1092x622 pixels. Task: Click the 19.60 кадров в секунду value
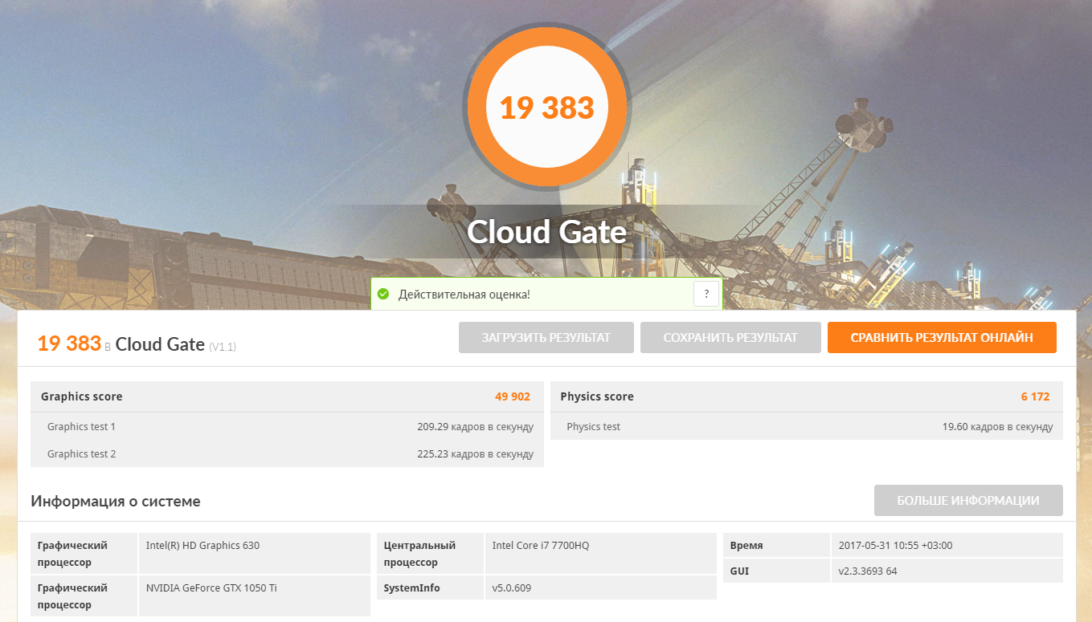click(x=997, y=427)
